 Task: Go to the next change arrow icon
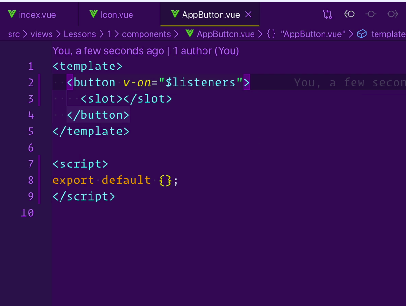[393, 14]
